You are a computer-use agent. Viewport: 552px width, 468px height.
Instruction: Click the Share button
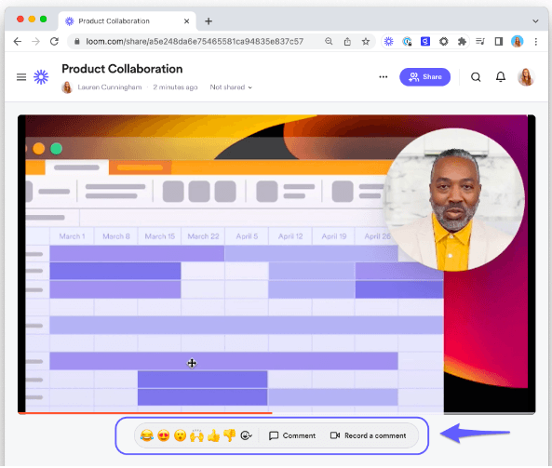pyautogui.click(x=424, y=77)
